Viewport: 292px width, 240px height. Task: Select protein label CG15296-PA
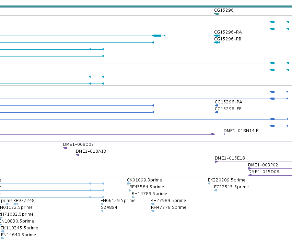click(229, 102)
